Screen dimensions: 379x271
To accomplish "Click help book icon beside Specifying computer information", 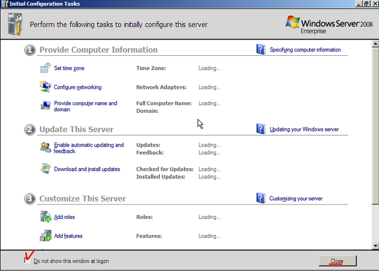I will click(261, 50).
